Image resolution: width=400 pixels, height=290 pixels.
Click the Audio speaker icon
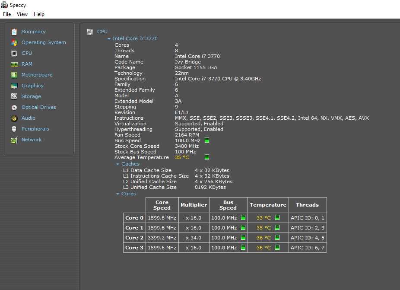point(14,118)
